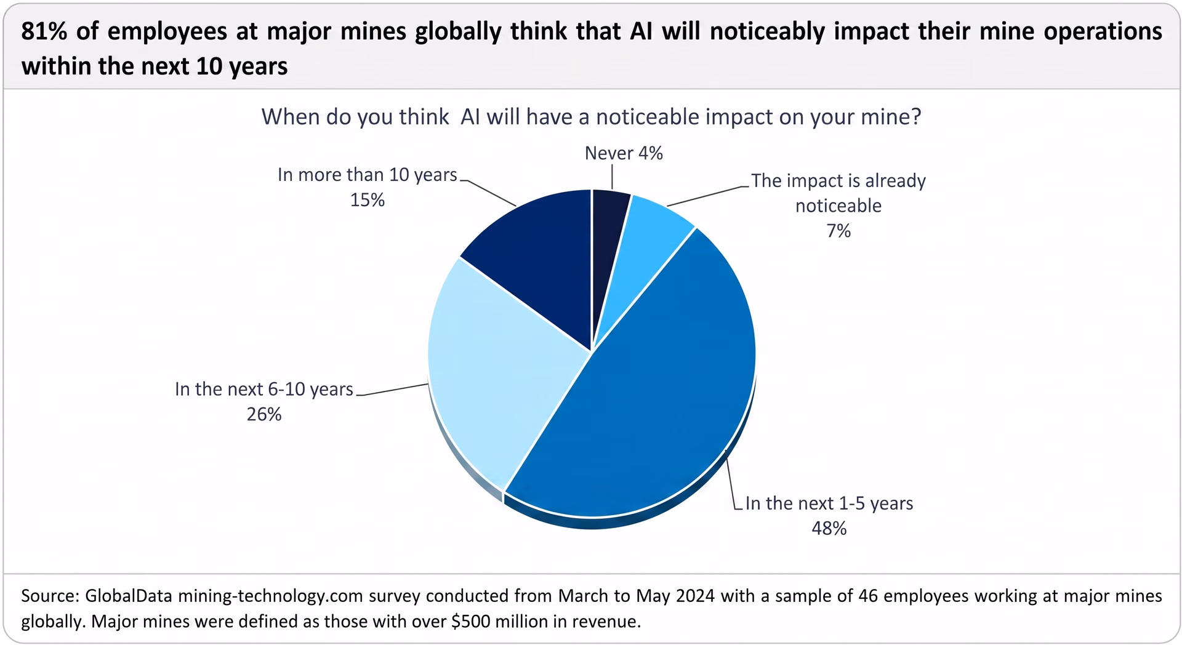Select the 7% value label
Image resolution: width=1182 pixels, height=645 pixels.
[838, 231]
